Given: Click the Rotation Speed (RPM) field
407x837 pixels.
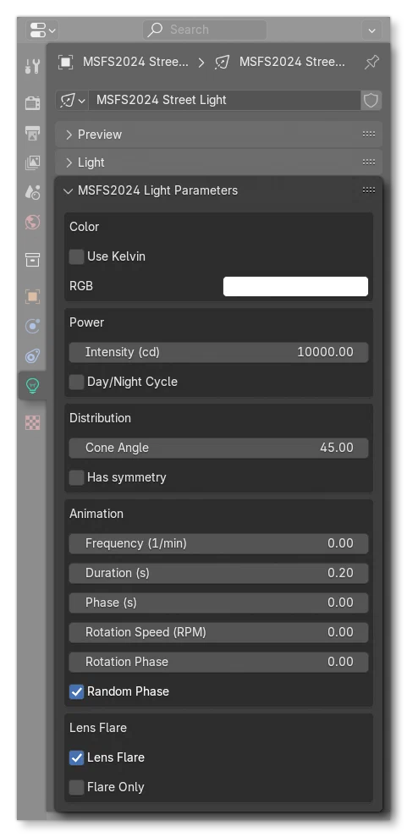Looking at the screenshot, I should [x=218, y=632].
